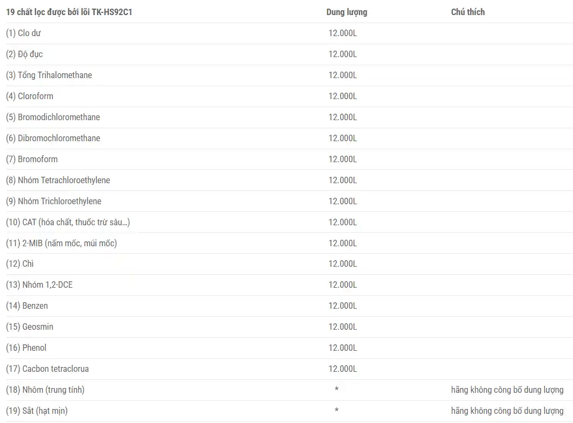The height and width of the screenshot is (423, 573).
Task: Click the "Dung lượng" column header
Action: pyautogui.click(x=347, y=12)
